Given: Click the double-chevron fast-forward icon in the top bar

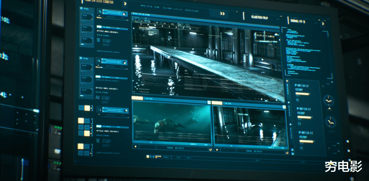Looking at the screenshot, I should (222, 14).
